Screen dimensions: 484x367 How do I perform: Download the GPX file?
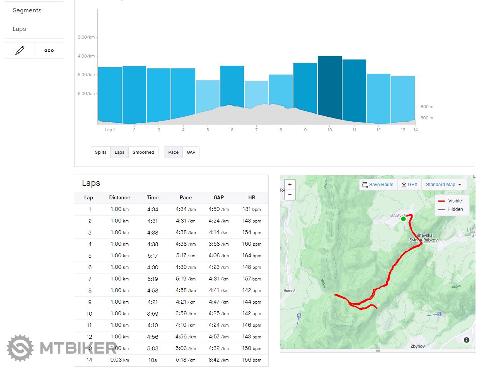409,185
